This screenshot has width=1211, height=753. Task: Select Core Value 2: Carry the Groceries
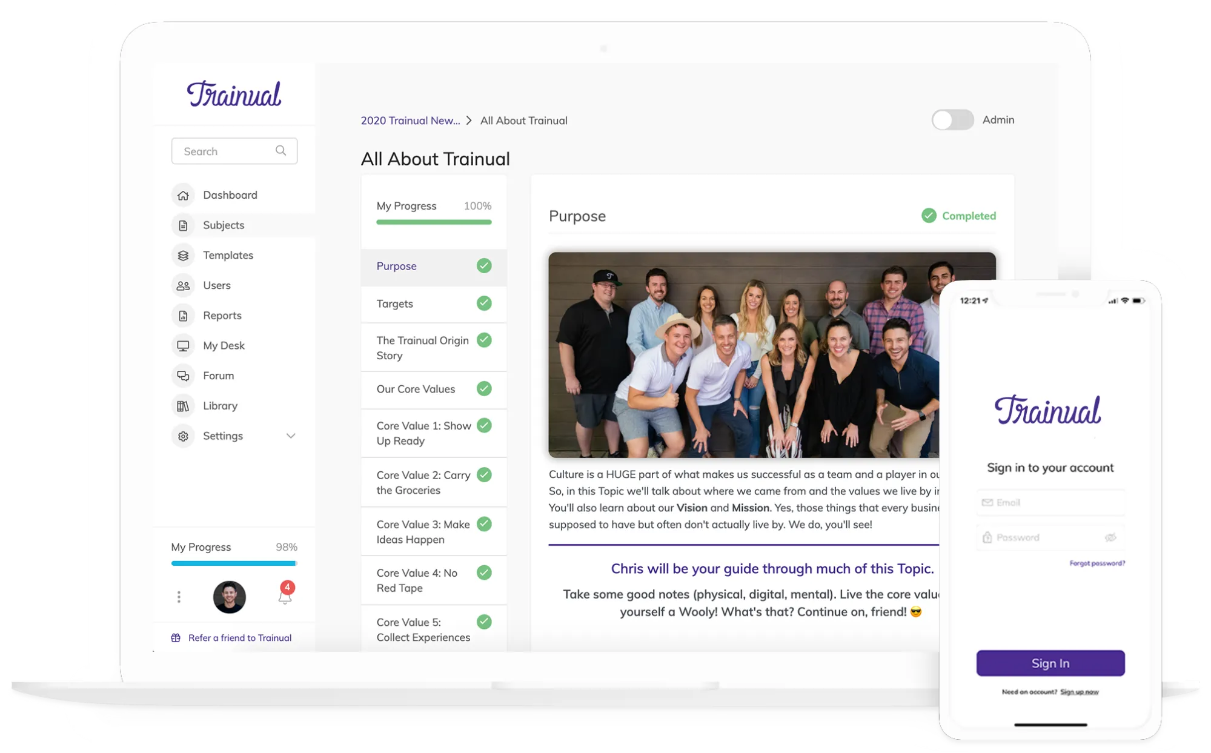point(434,483)
